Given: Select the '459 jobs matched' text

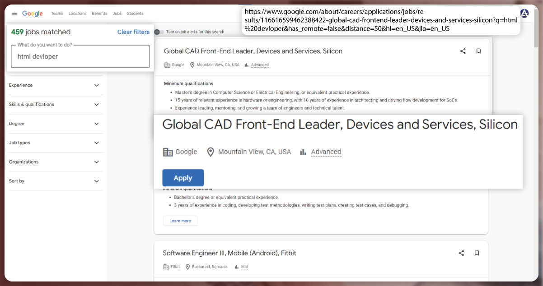Looking at the screenshot, I should coord(41,32).
